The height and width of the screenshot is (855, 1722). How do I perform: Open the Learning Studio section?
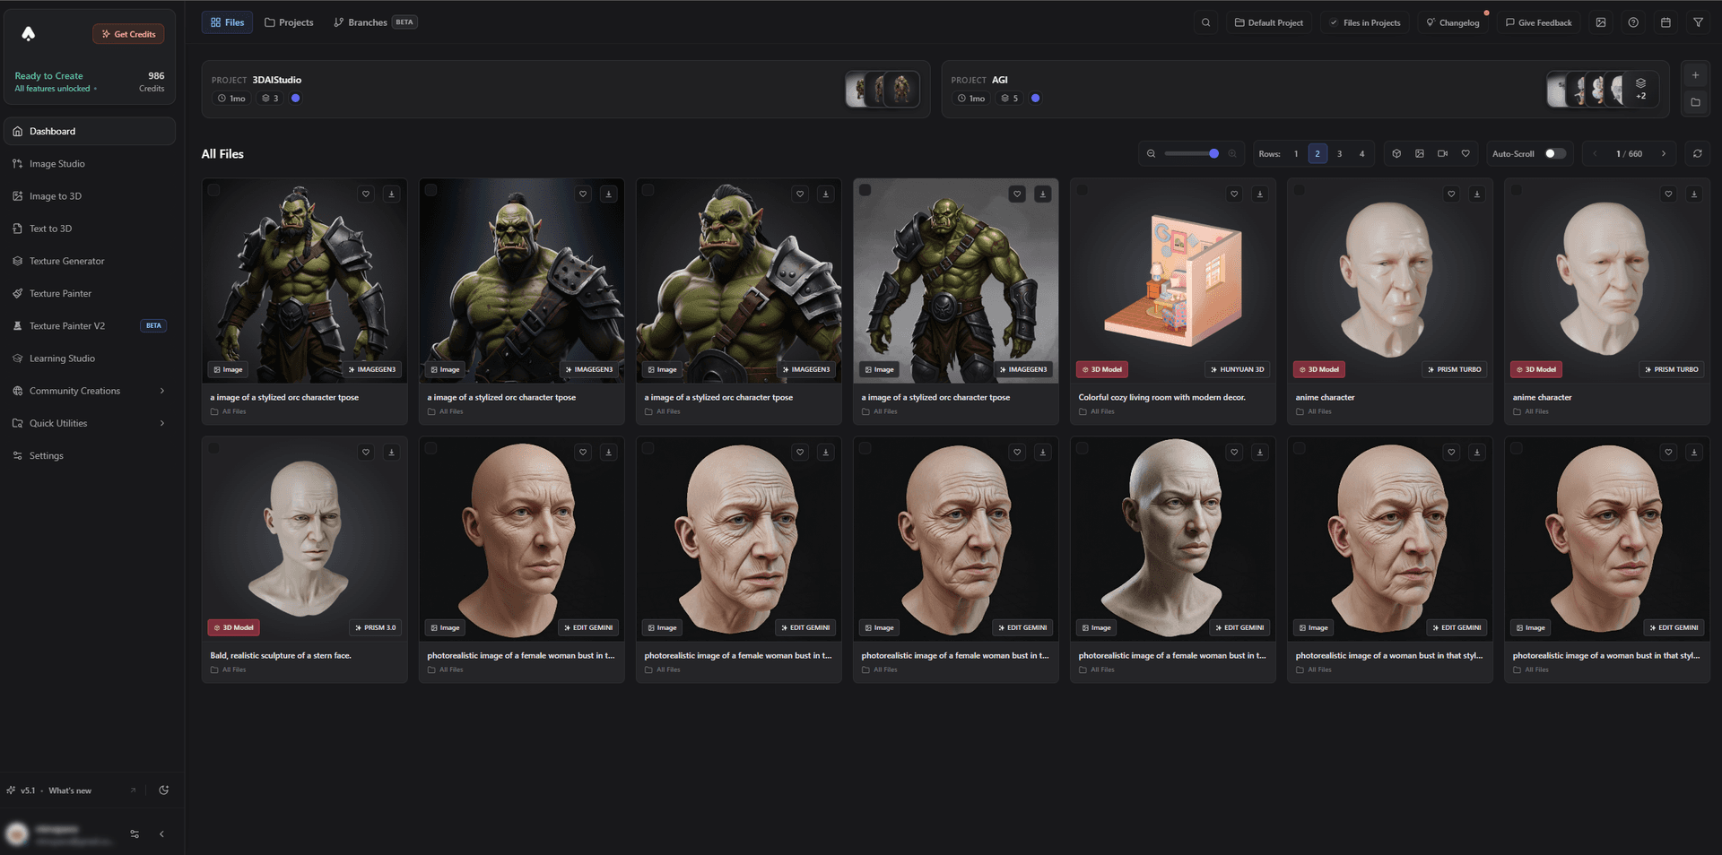tap(63, 358)
